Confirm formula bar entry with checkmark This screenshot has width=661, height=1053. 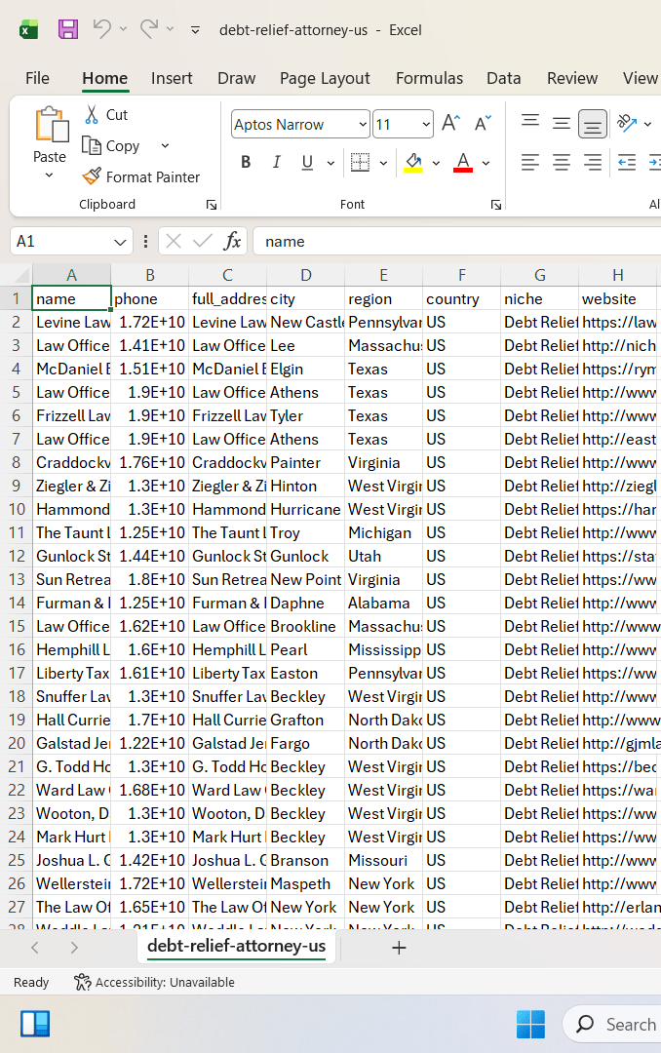(202, 241)
